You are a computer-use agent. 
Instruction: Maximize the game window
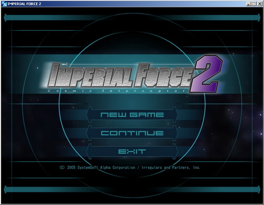pos(254,4)
